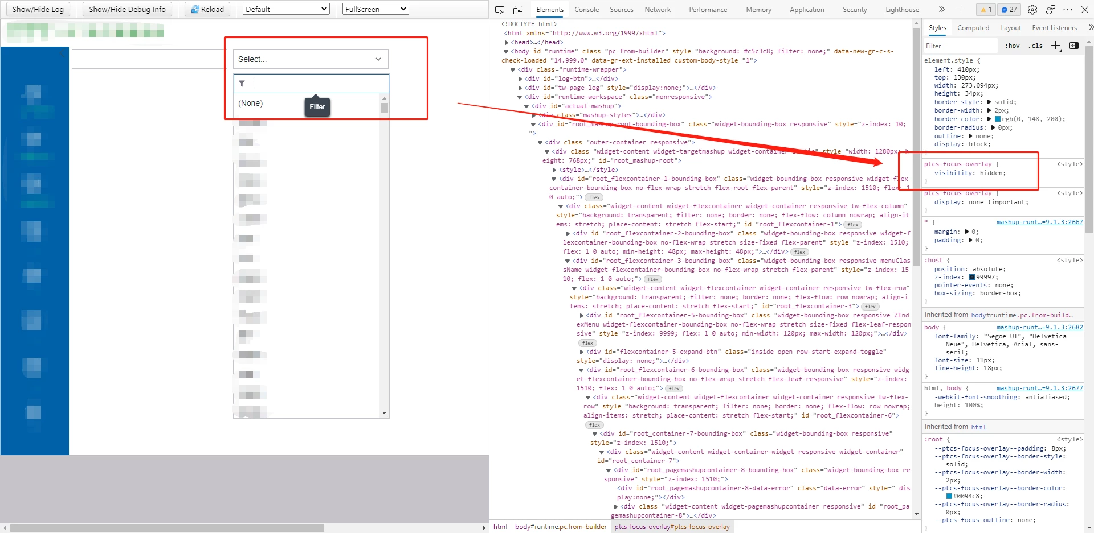Open mashup-runt link ending 2677
This screenshot has height=533, width=1094.
tap(1039, 389)
